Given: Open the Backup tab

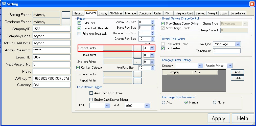Looking at the screenshot, I should click(200, 13).
